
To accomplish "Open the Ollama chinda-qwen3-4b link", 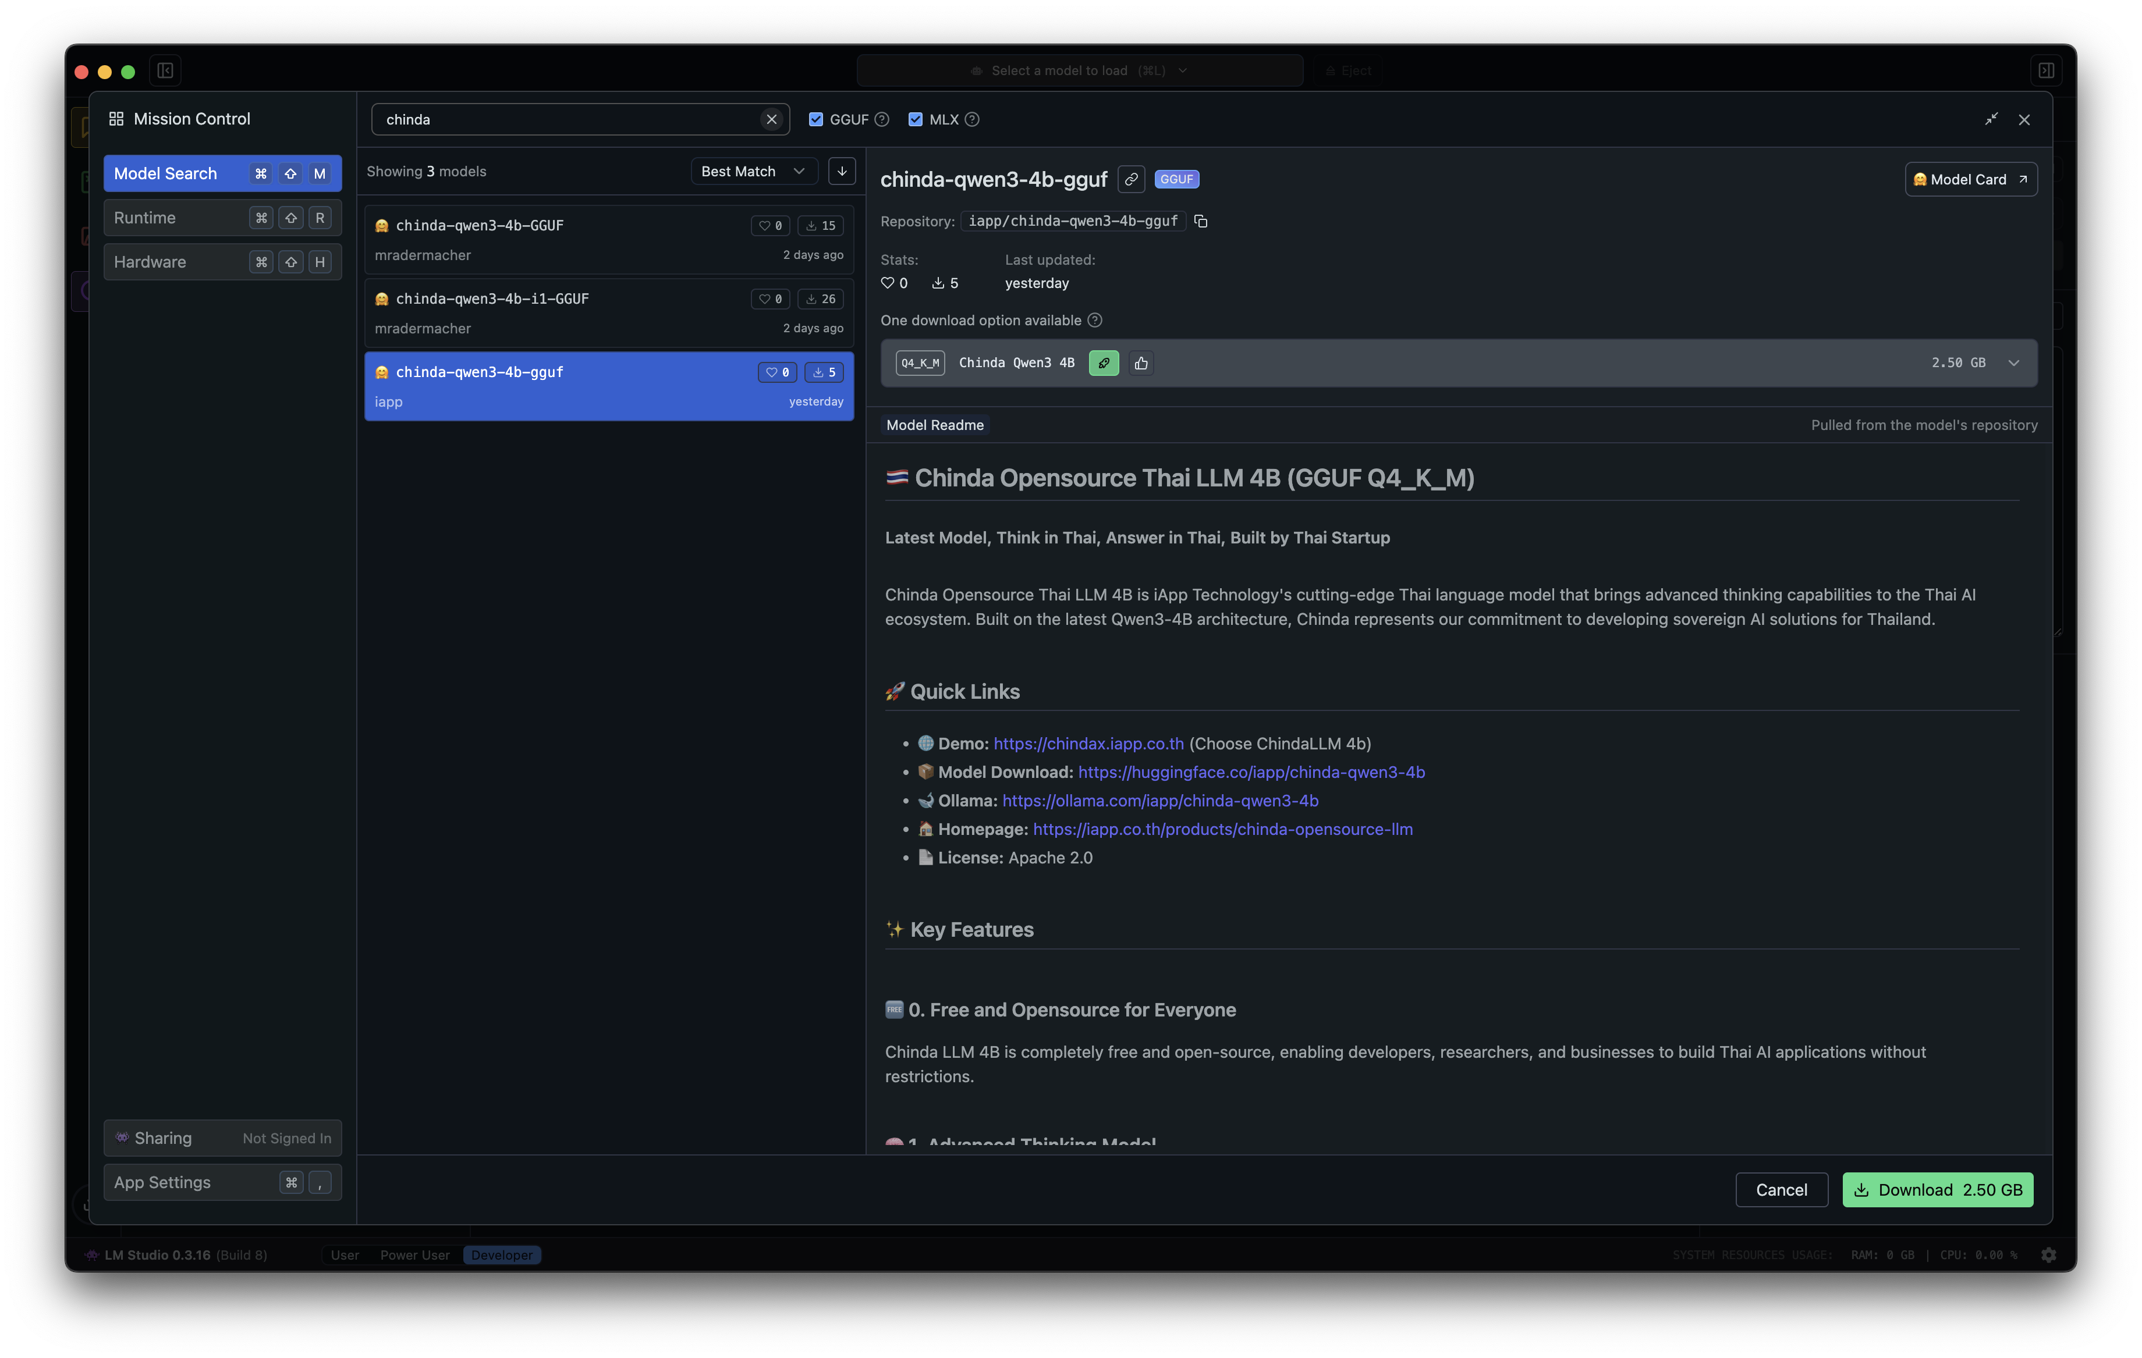I will coord(1160,801).
